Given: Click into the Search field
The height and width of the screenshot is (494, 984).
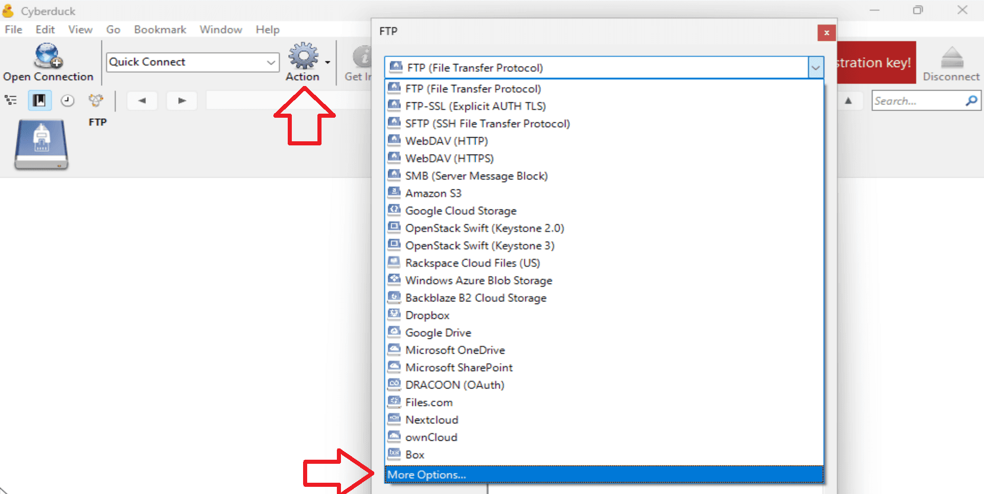Looking at the screenshot, I should 916,101.
